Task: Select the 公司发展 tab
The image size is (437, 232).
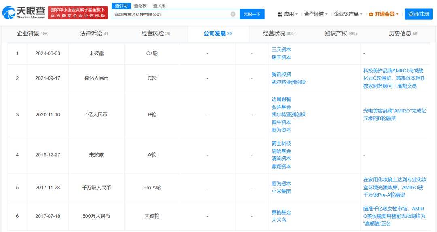Action: (x=218, y=34)
